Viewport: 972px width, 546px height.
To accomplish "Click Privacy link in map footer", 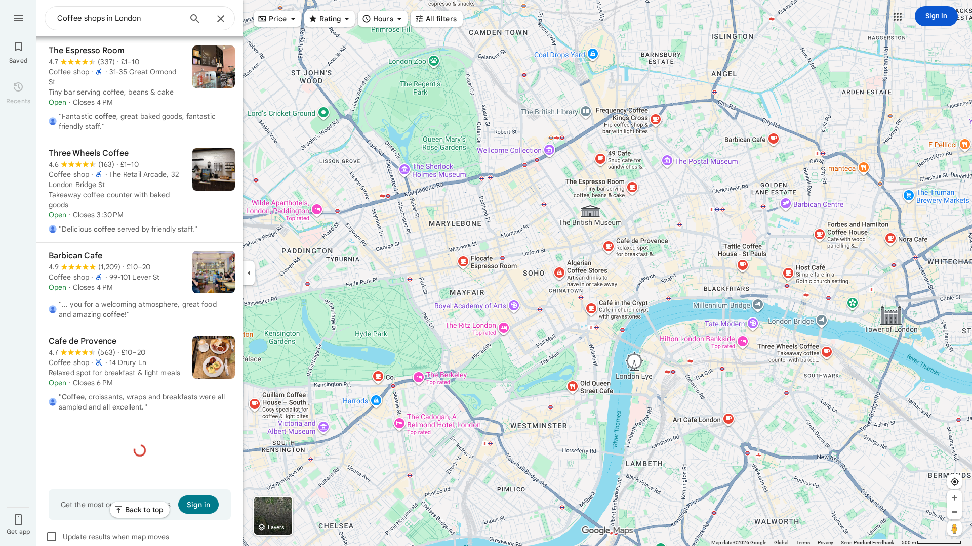I will pos(825,542).
